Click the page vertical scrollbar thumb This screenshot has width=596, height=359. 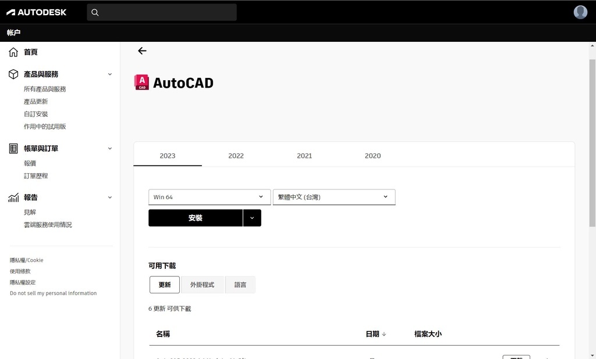tap(592, 143)
